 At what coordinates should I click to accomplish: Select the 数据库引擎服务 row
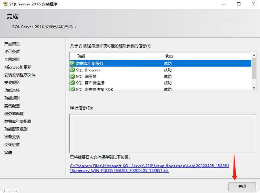(x=160, y=63)
